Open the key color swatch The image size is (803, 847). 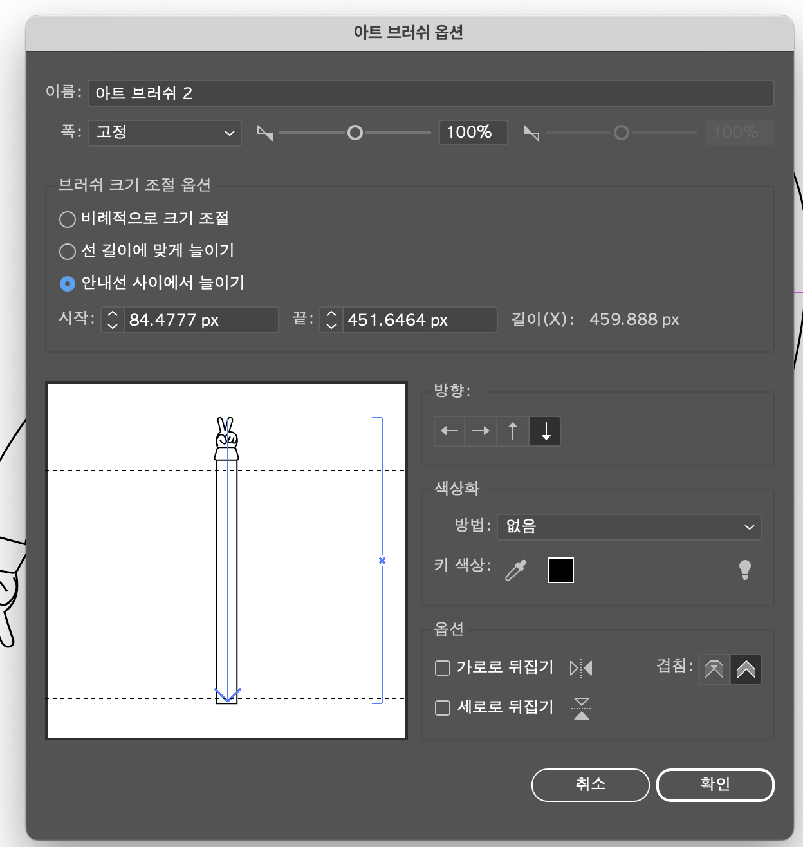pyautogui.click(x=560, y=570)
